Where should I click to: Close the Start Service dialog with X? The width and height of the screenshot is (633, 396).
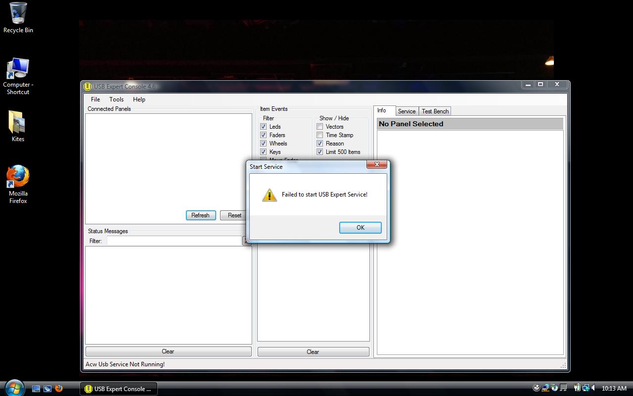[377, 164]
